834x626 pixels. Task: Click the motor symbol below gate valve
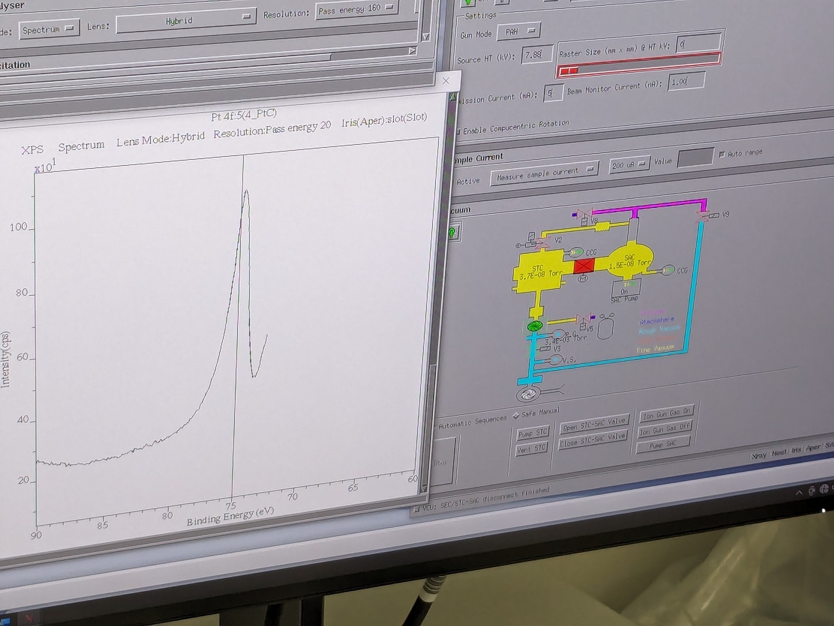tap(583, 278)
